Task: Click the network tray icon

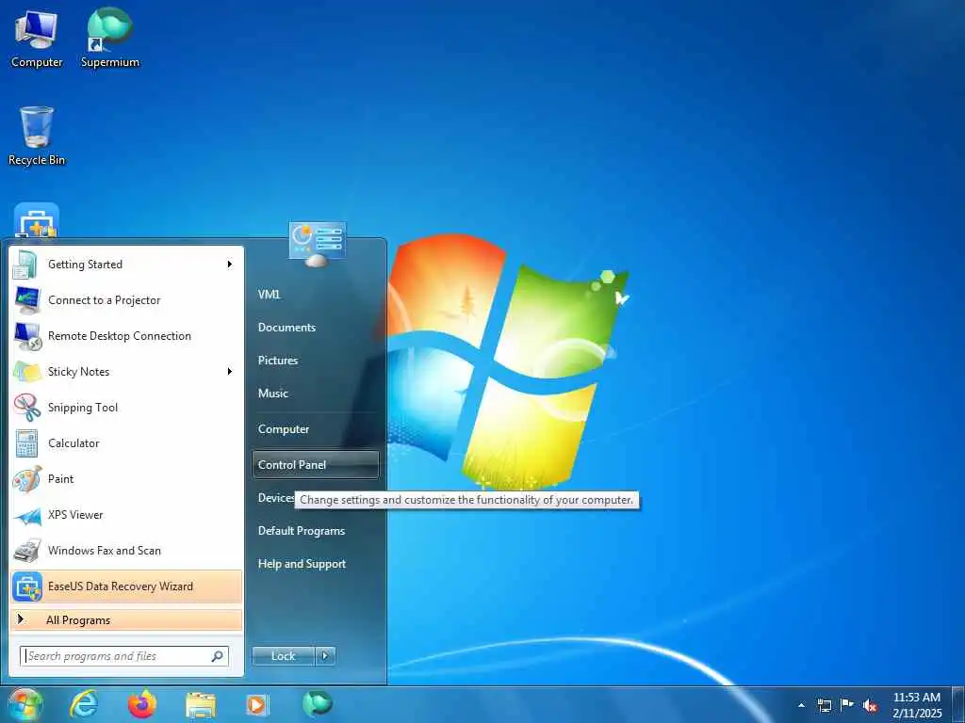Action: 824,705
